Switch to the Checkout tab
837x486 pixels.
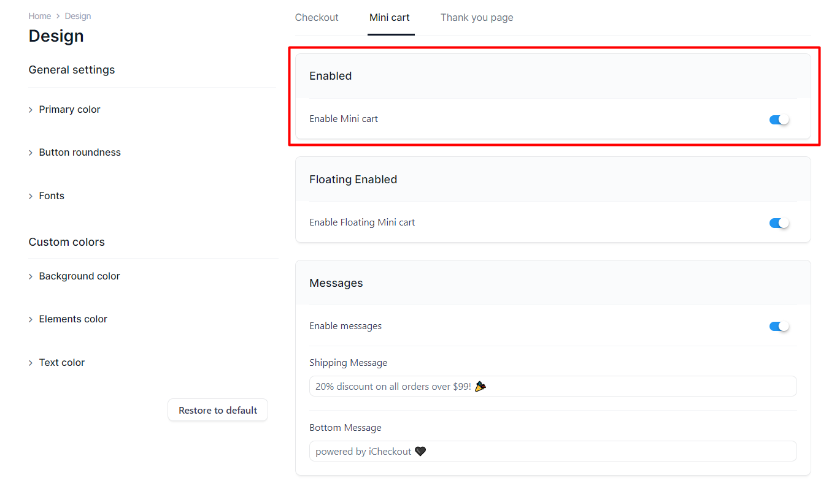[317, 17]
